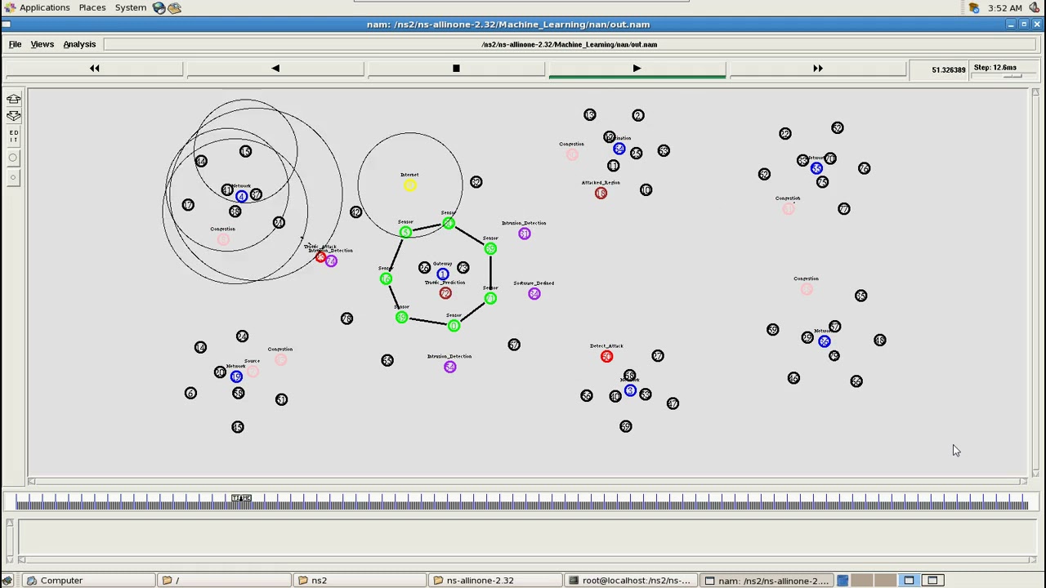Image resolution: width=1046 pixels, height=588 pixels.
Task: Click the volume speaker tray icon
Action: 1035,7
